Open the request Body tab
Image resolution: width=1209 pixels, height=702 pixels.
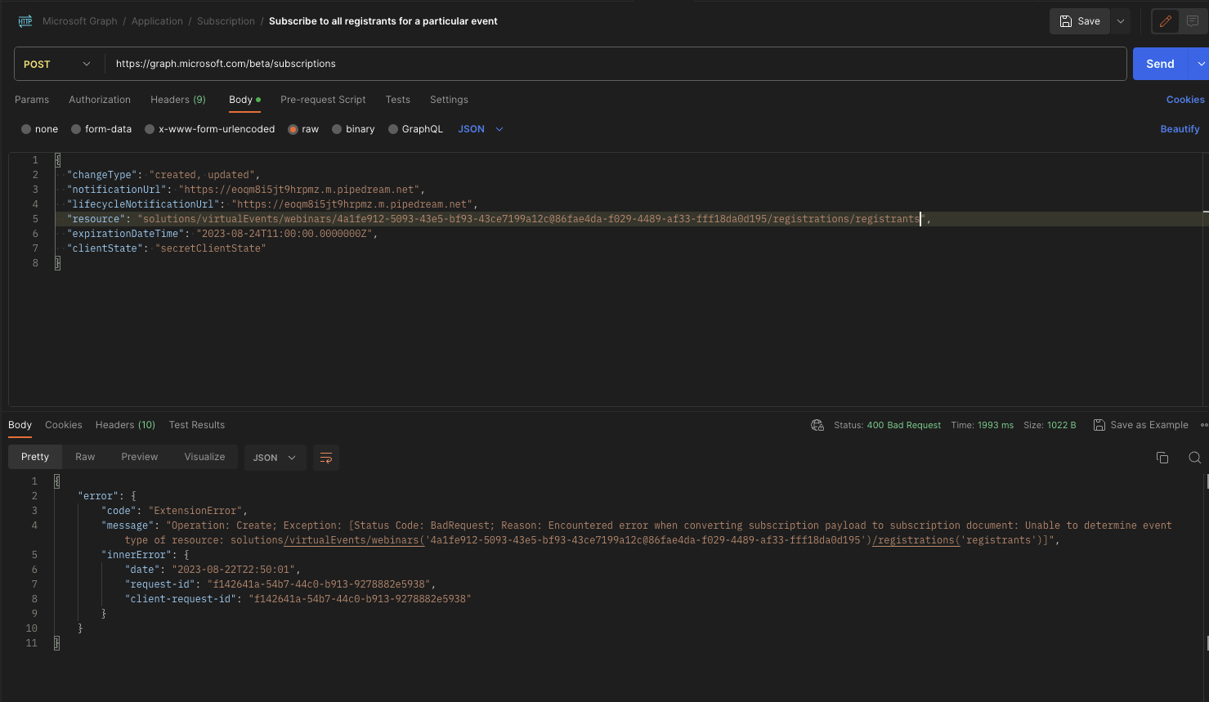tap(244, 100)
